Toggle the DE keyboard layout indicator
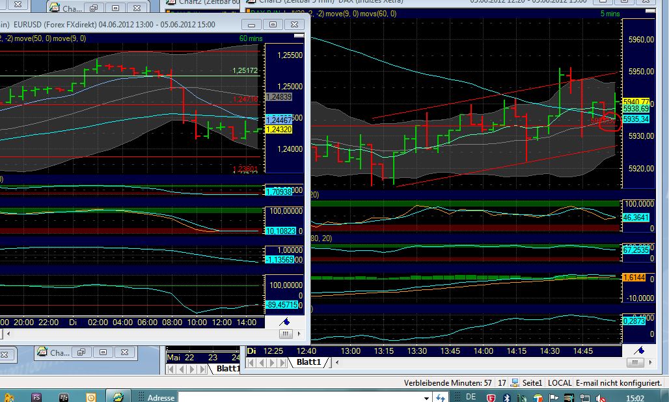This screenshot has height=402, width=669. tap(471, 396)
